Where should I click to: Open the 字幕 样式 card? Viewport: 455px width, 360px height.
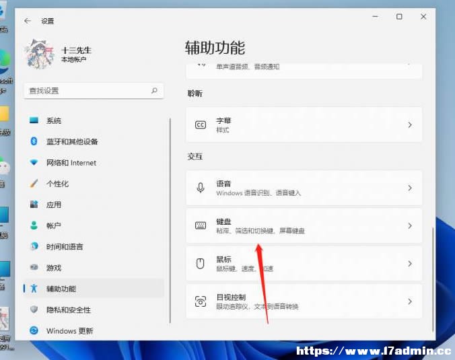(x=304, y=124)
